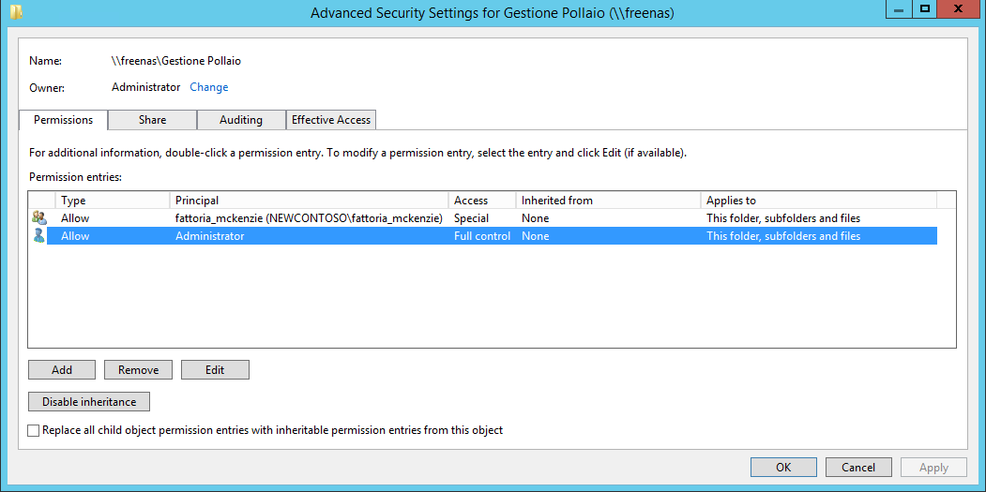Click the Inherited from column header
Image resolution: width=986 pixels, height=492 pixels.
(x=607, y=201)
